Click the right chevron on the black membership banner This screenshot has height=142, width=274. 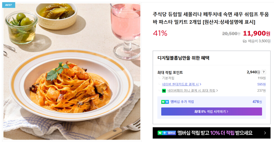[265, 133]
